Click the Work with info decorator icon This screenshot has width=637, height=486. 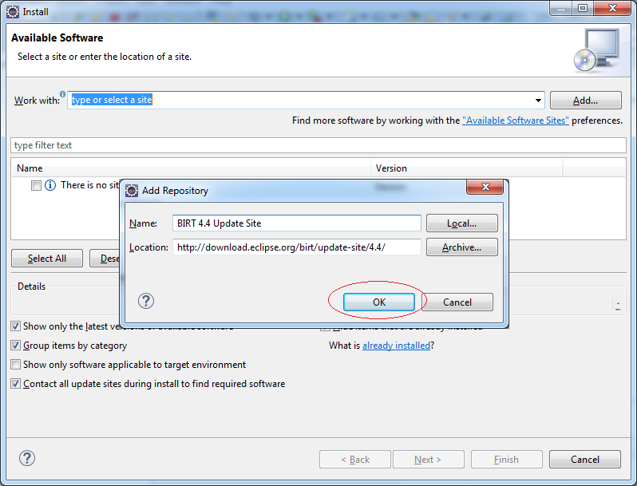point(62,94)
